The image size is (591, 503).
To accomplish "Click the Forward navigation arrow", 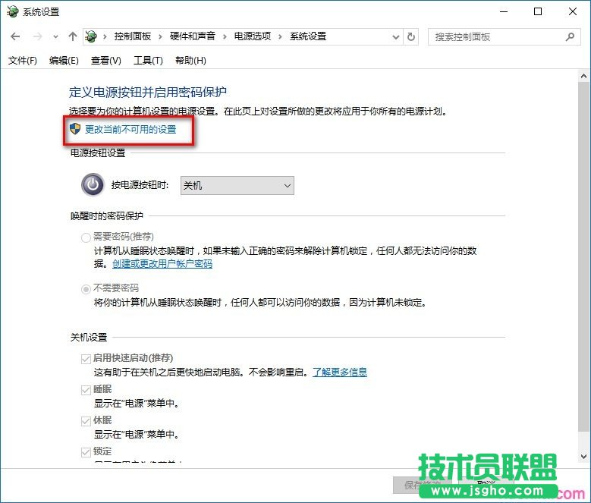I will click(x=36, y=36).
